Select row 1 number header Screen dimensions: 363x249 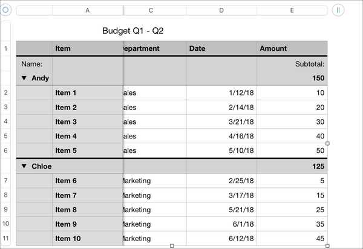pyautogui.click(x=5, y=48)
